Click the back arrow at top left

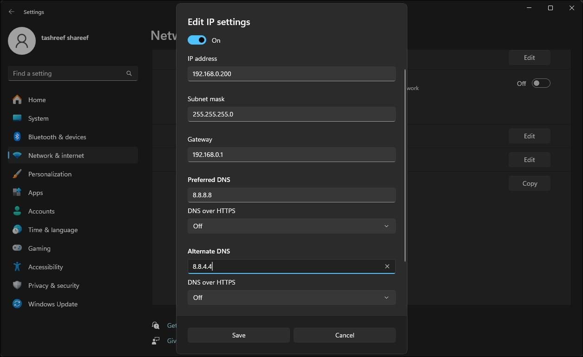[x=11, y=12]
